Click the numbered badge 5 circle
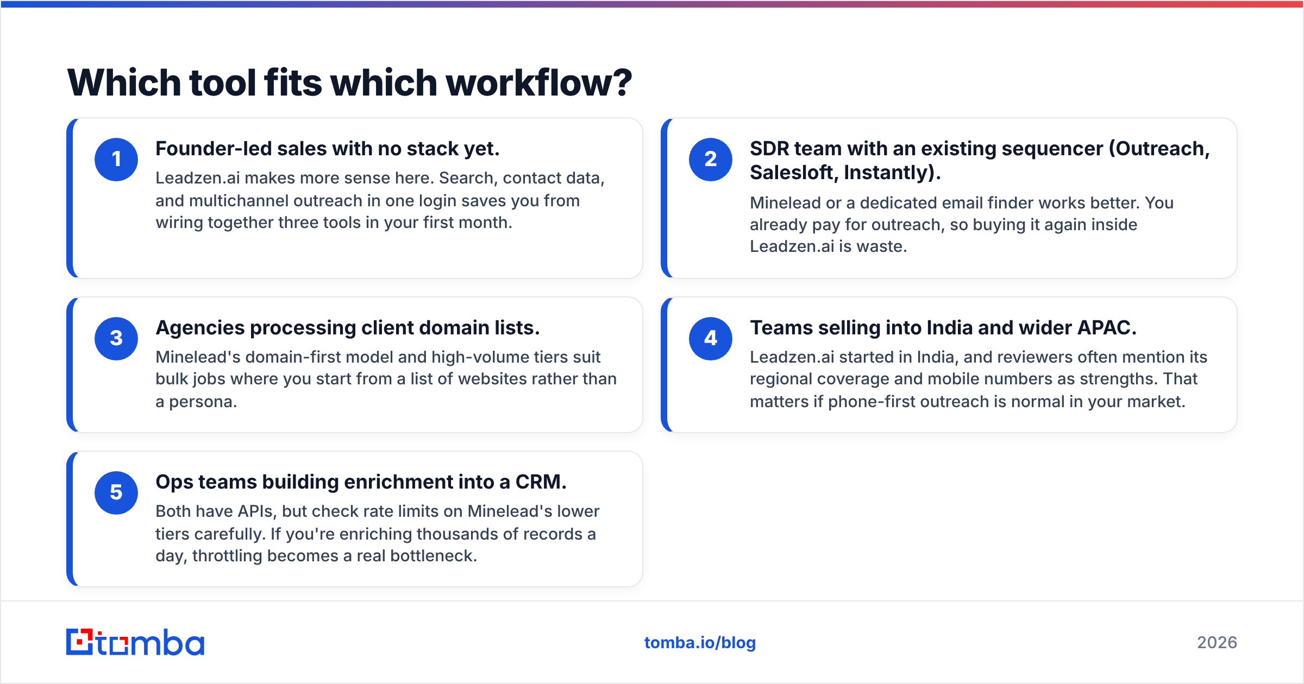The width and height of the screenshot is (1304, 684). click(116, 492)
